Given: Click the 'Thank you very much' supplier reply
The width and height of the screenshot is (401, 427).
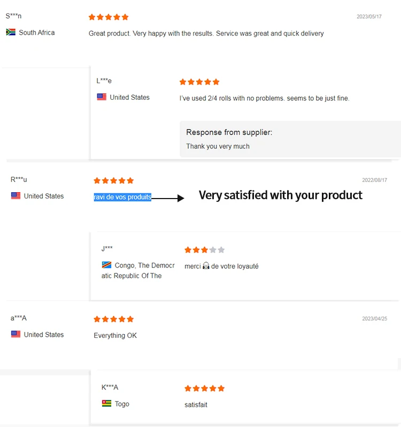Looking at the screenshot, I should coord(218,146).
